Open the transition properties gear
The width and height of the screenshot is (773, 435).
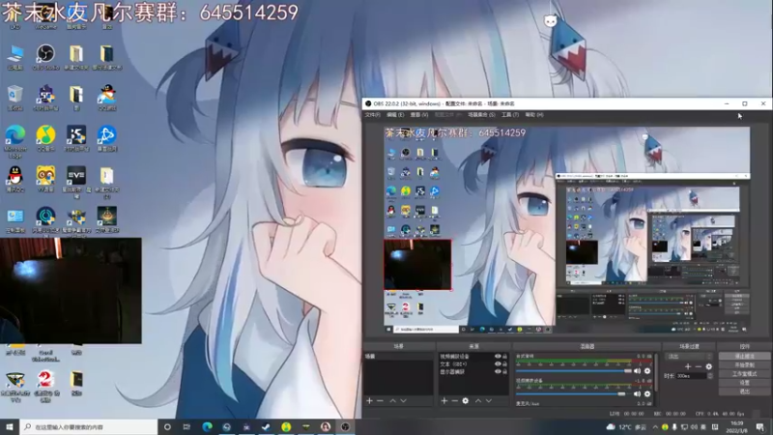click(709, 366)
